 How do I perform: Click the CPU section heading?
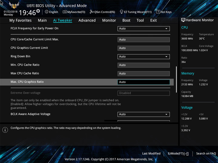click(x=184, y=27)
